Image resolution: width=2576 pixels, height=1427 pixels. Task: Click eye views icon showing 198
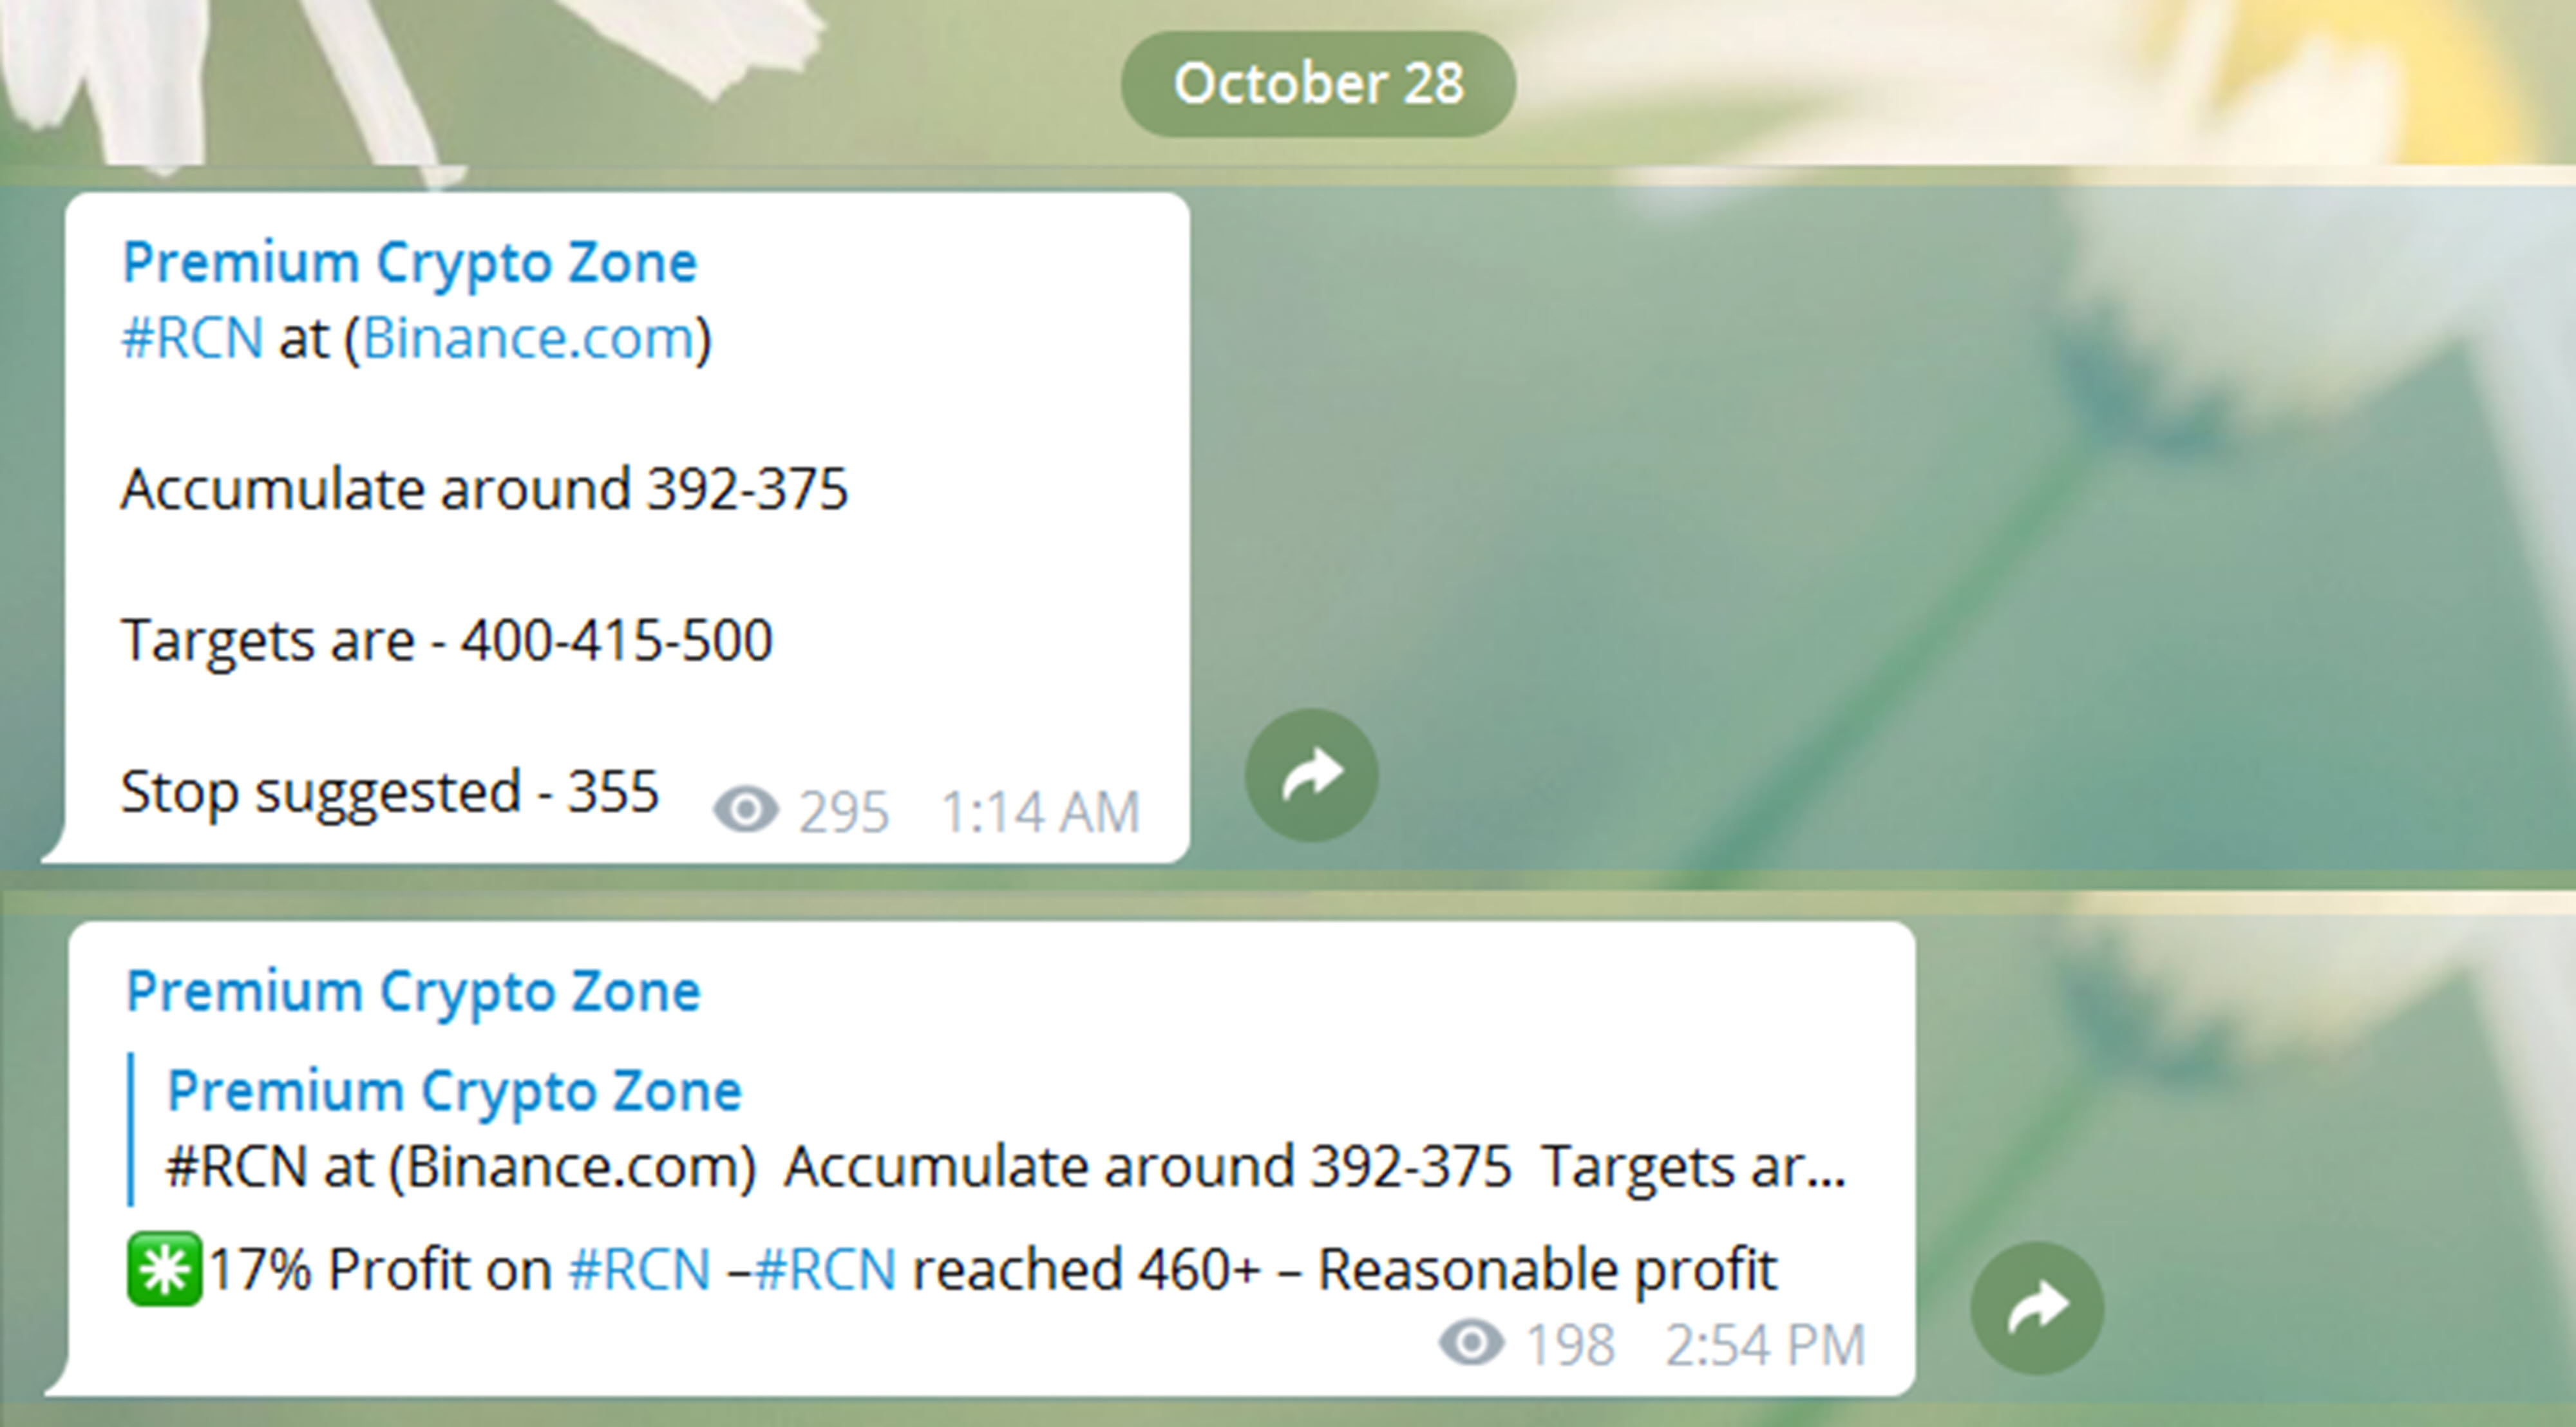[1472, 1342]
